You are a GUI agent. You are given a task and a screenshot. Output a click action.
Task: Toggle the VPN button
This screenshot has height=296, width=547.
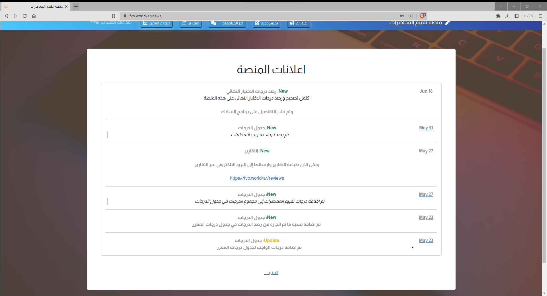(529, 16)
